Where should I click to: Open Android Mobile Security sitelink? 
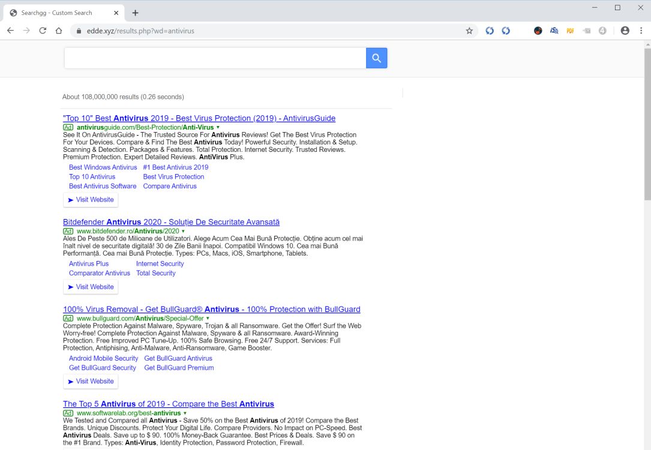[x=103, y=358]
